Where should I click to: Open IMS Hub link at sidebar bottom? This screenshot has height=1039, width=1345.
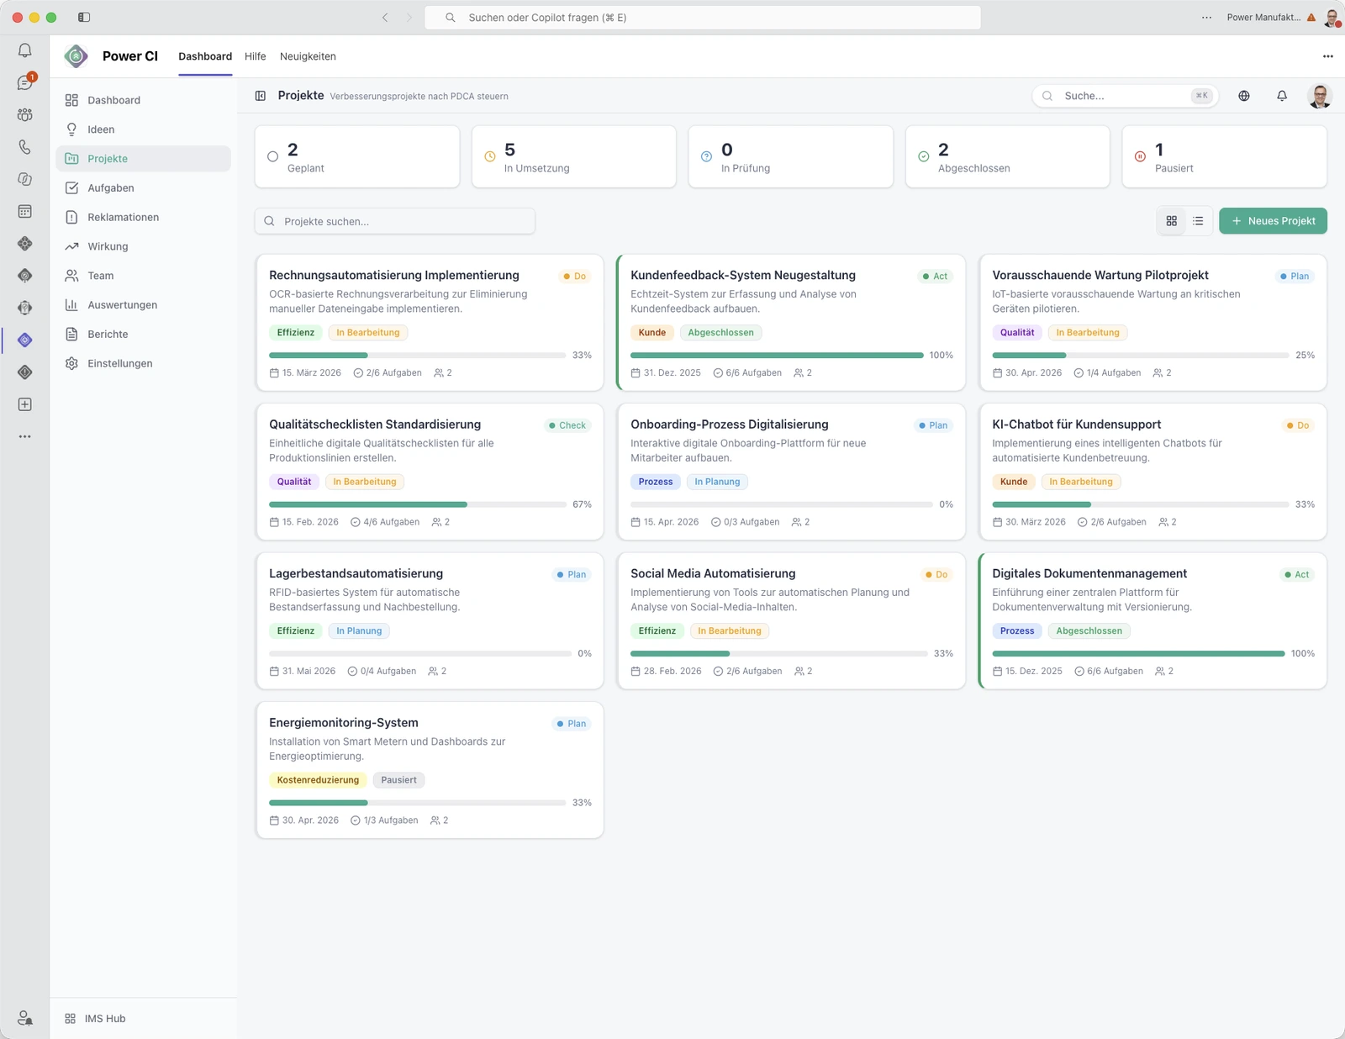pyautogui.click(x=95, y=1018)
